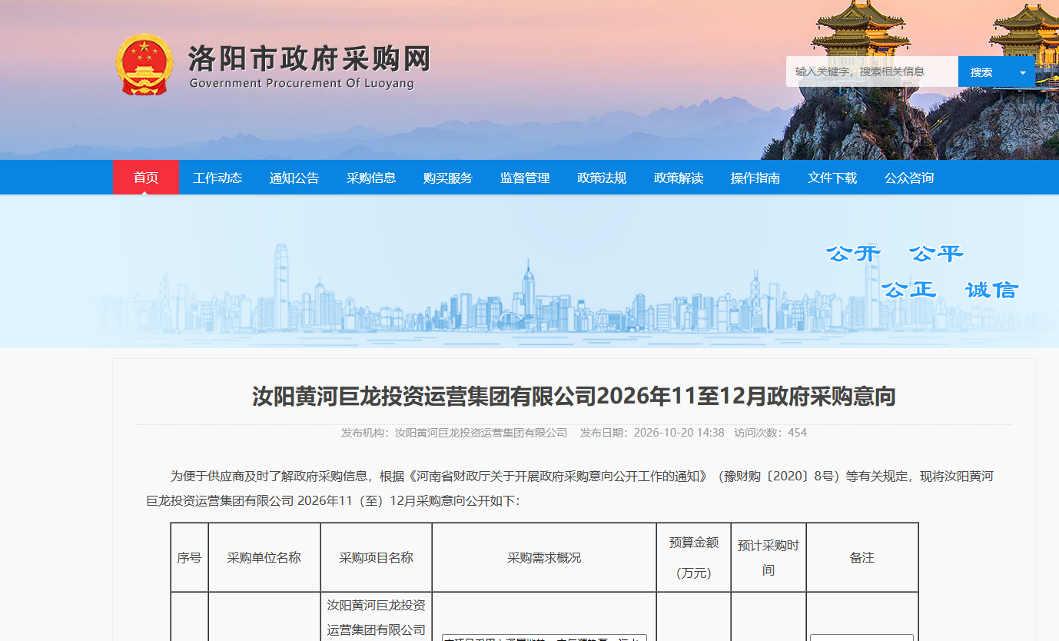This screenshot has width=1059, height=641.
Task: Click the Government Procurement Of Luoyang subtitle
Action: (x=301, y=84)
